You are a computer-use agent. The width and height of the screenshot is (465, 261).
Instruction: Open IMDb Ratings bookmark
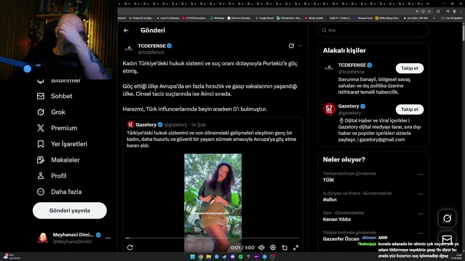(388, 18)
